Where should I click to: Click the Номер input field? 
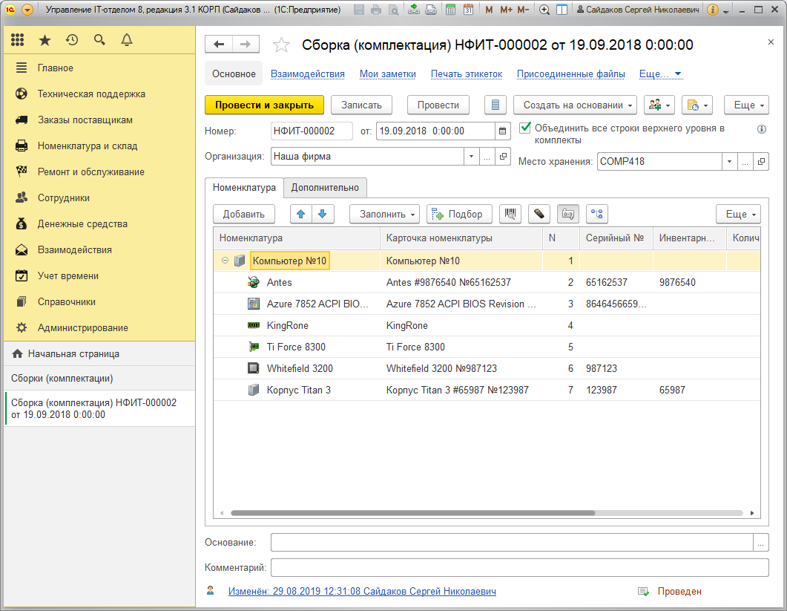click(x=312, y=131)
